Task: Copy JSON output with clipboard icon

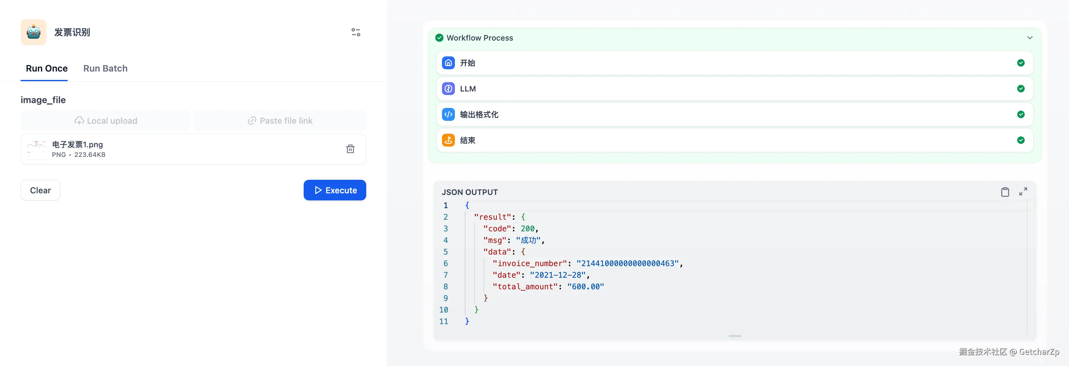Action: [x=1005, y=192]
